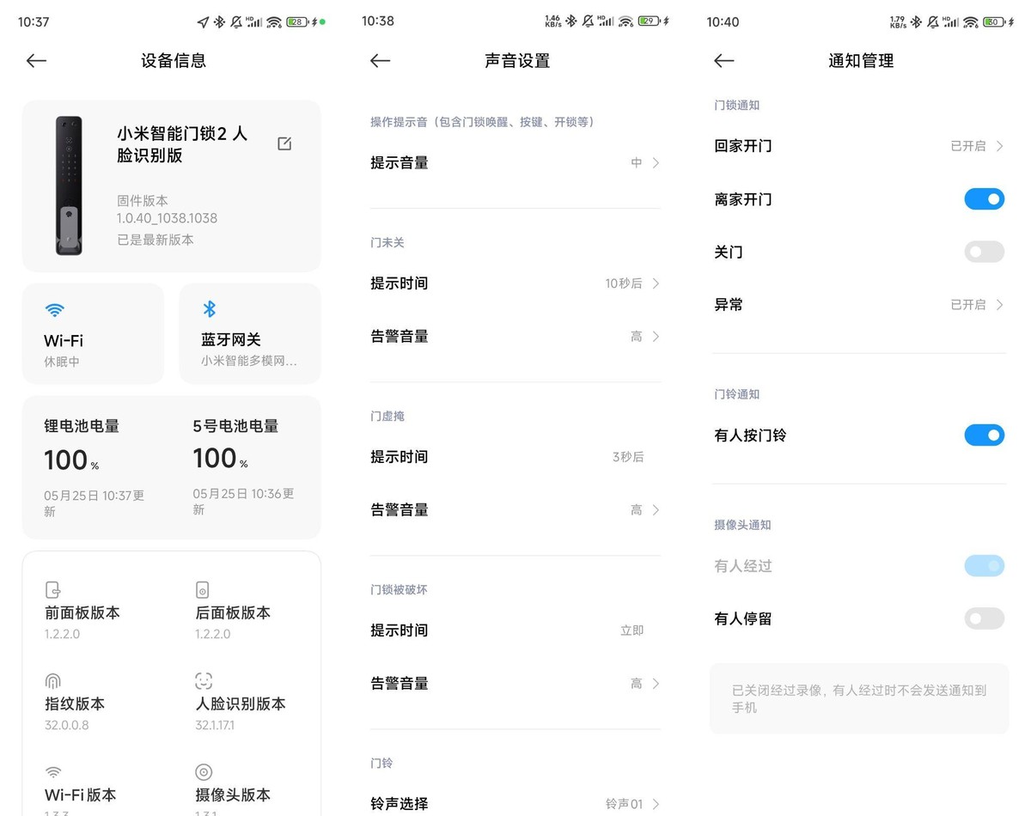The image size is (1031, 816).
Task: Select the 锂电池电量 100% reading
Action: coord(71,460)
